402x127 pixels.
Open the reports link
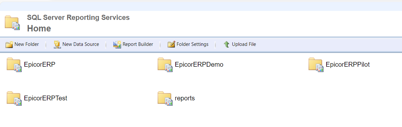pyautogui.click(x=185, y=98)
